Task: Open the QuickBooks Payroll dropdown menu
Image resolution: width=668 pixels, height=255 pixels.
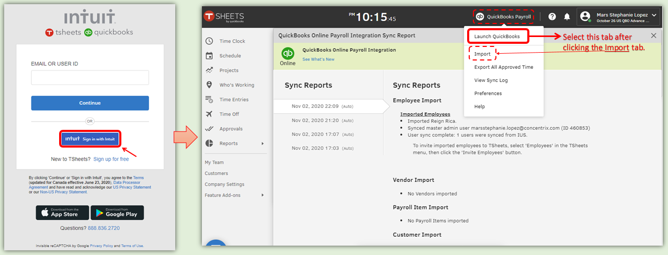Action: (x=503, y=17)
